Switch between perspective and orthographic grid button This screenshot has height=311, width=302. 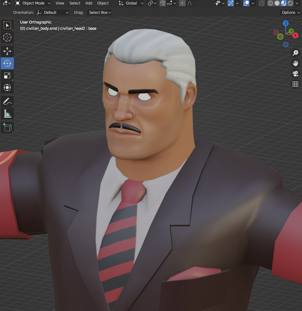click(295, 84)
